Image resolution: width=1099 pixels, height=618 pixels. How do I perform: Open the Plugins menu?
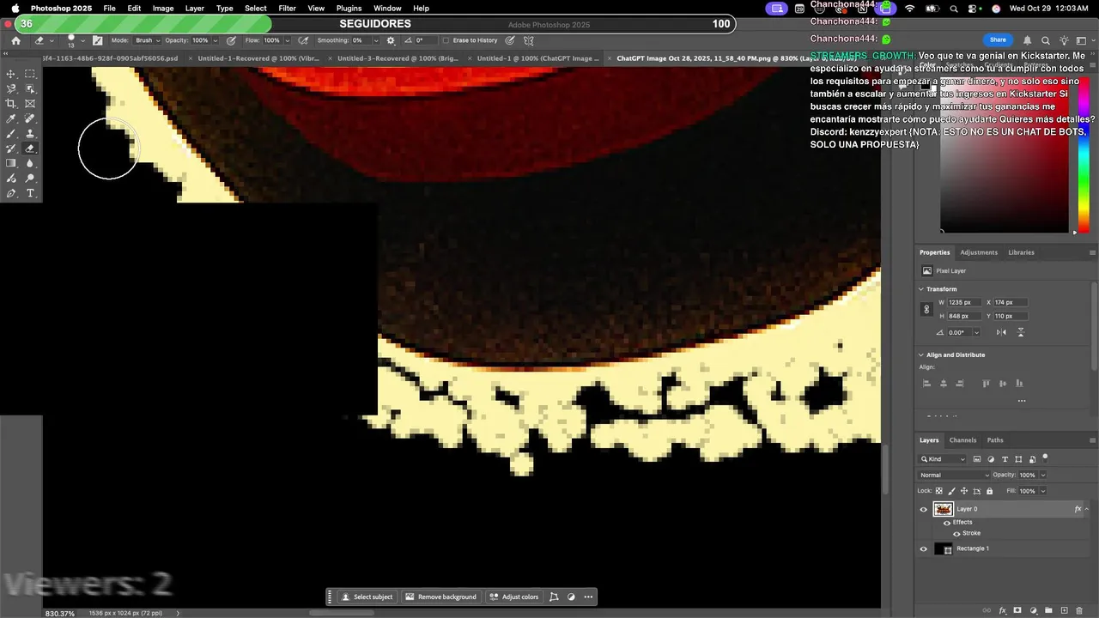(x=349, y=9)
